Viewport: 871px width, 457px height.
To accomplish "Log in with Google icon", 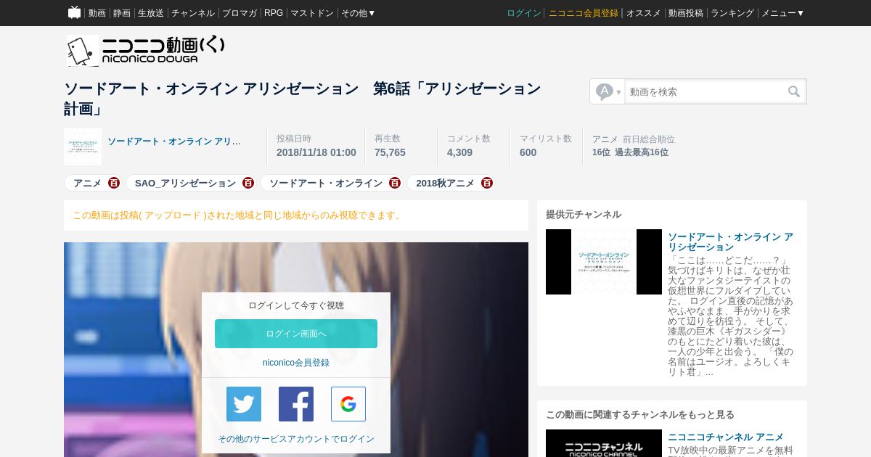I will tap(348, 404).
